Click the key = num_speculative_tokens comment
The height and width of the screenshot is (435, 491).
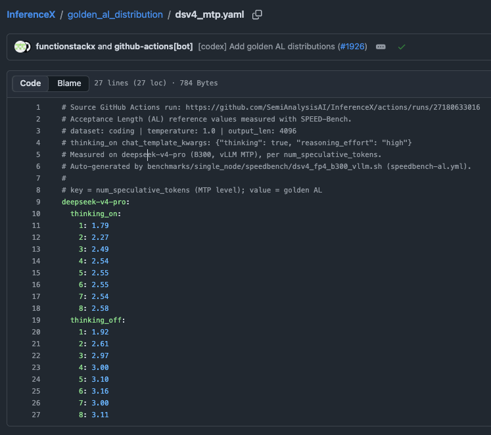[x=192, y=190]
